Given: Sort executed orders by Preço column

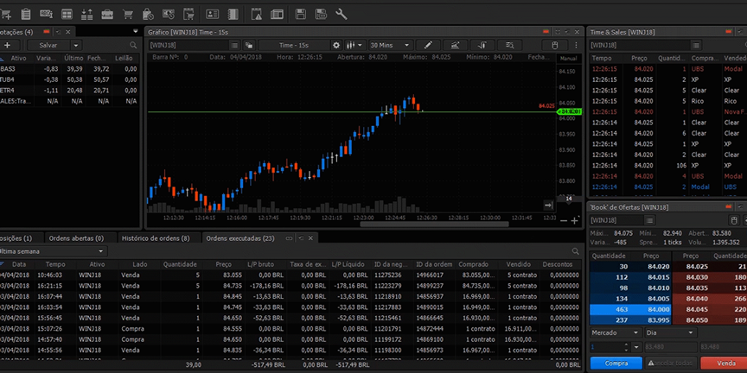Looking at the screenshot, I should tap(223, 264).
